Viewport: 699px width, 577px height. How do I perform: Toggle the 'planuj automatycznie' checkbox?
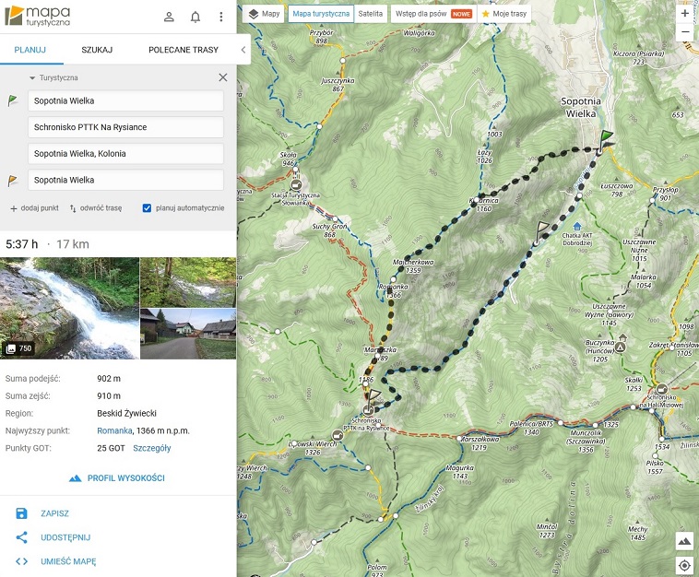click(x=147, y=208)
